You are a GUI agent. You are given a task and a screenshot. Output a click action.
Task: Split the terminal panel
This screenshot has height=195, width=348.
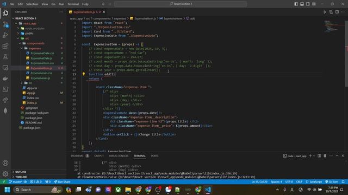[x=319, y=156]
